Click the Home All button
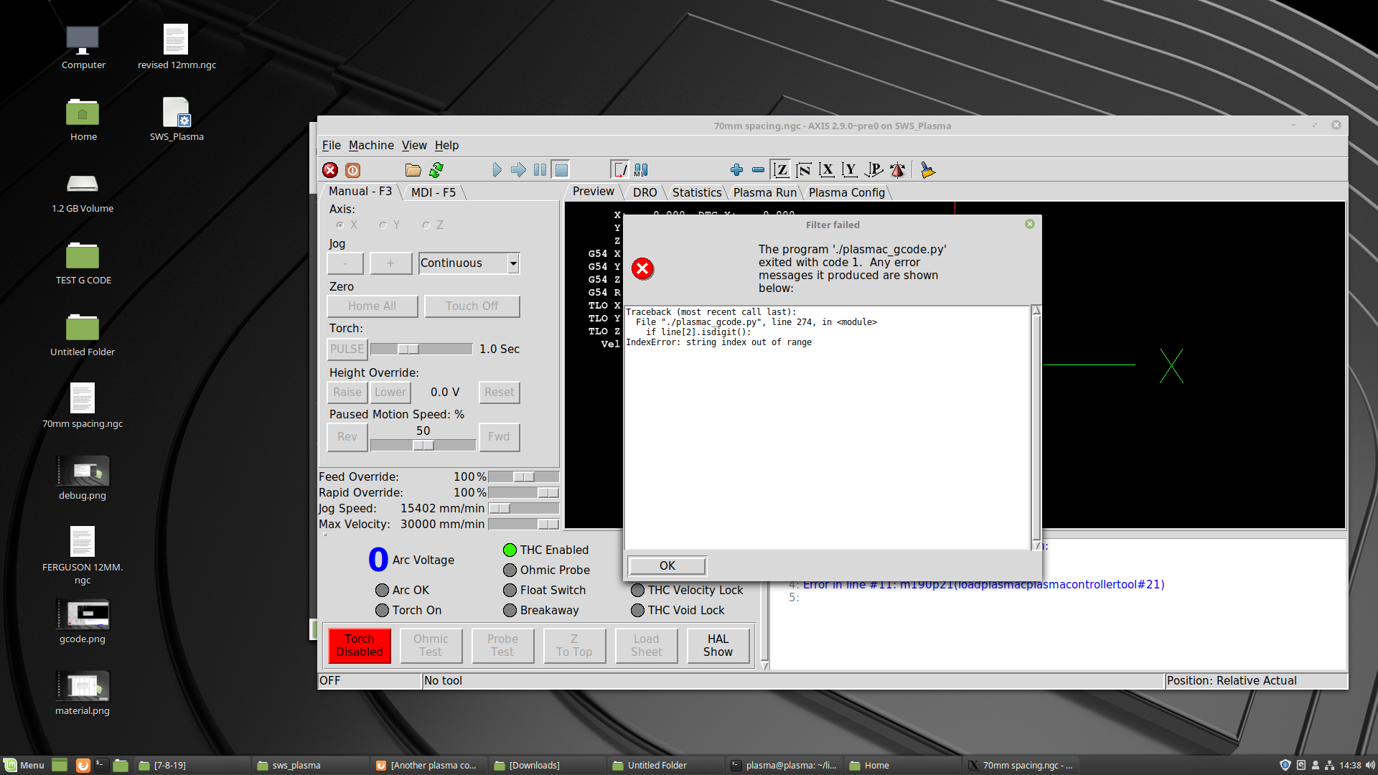 pos(372,306)
